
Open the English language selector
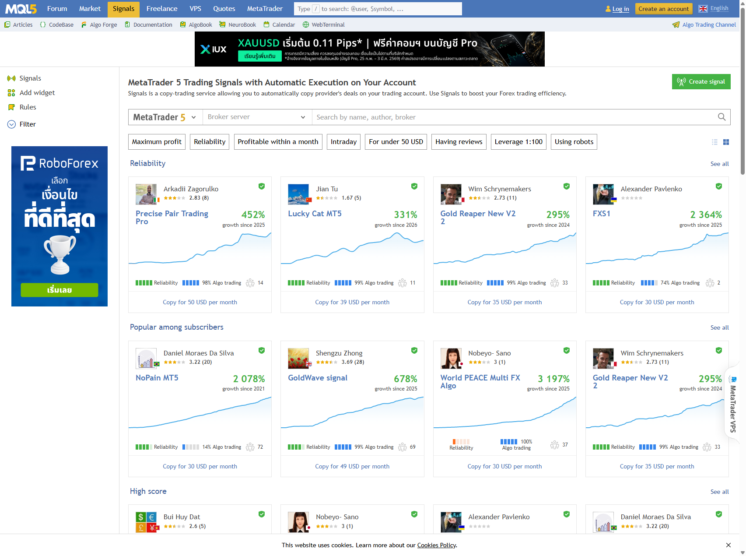pyautogui.click(x=714, y=8)
